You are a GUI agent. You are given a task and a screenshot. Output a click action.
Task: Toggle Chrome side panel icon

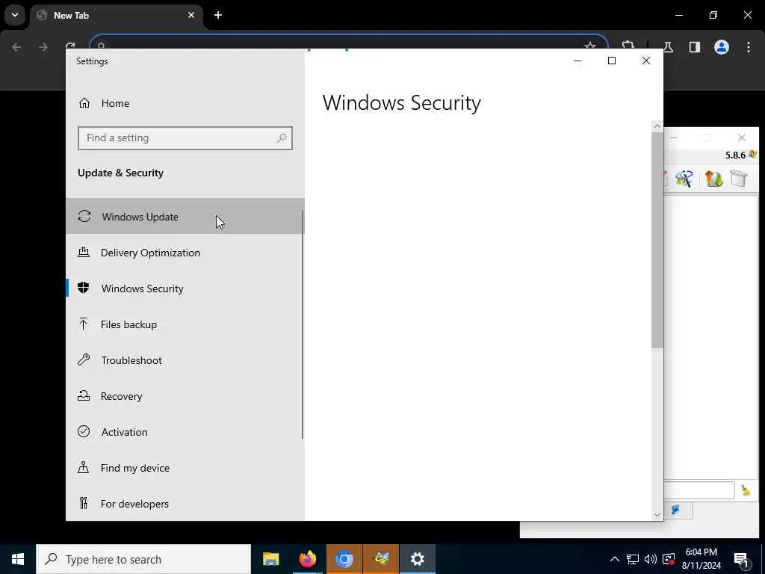pyautogui.click(x=695, y=47)
